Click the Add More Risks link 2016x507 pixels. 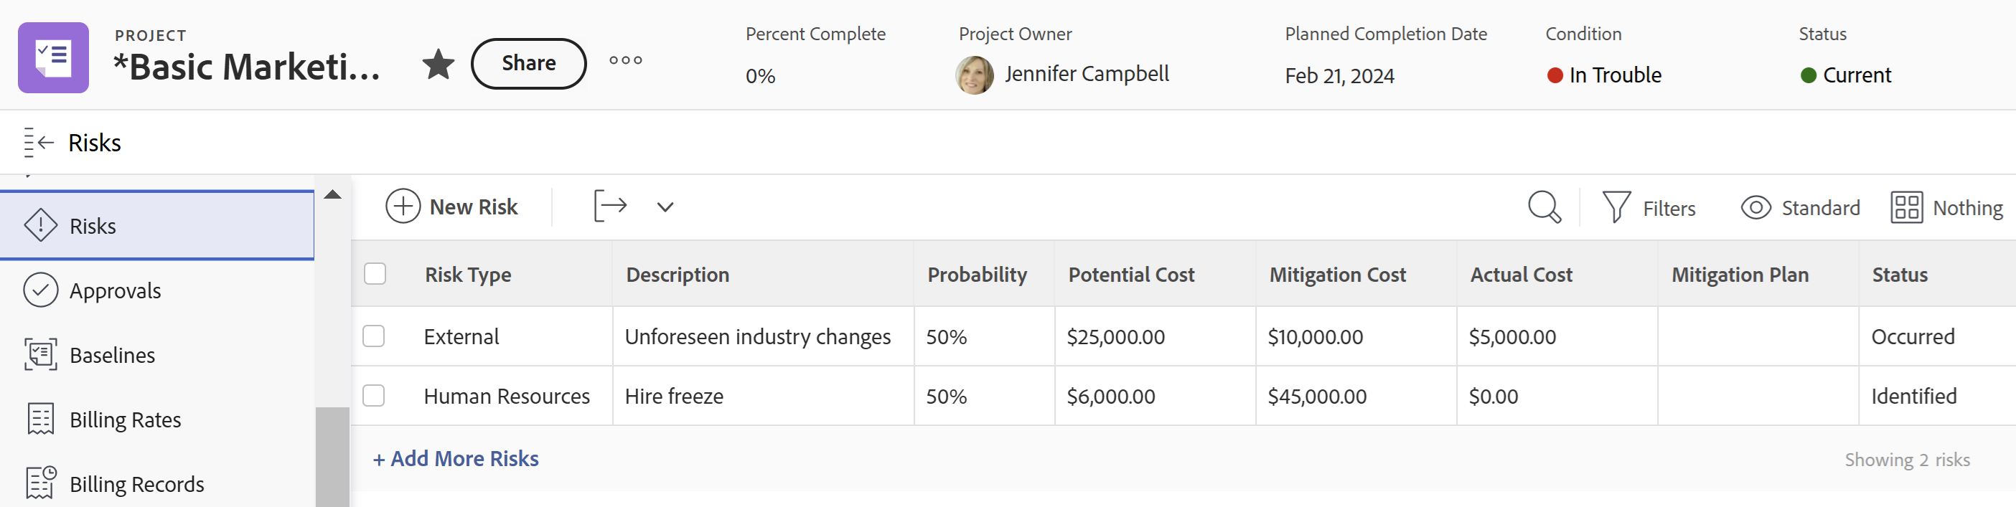(x=456, y=458)
